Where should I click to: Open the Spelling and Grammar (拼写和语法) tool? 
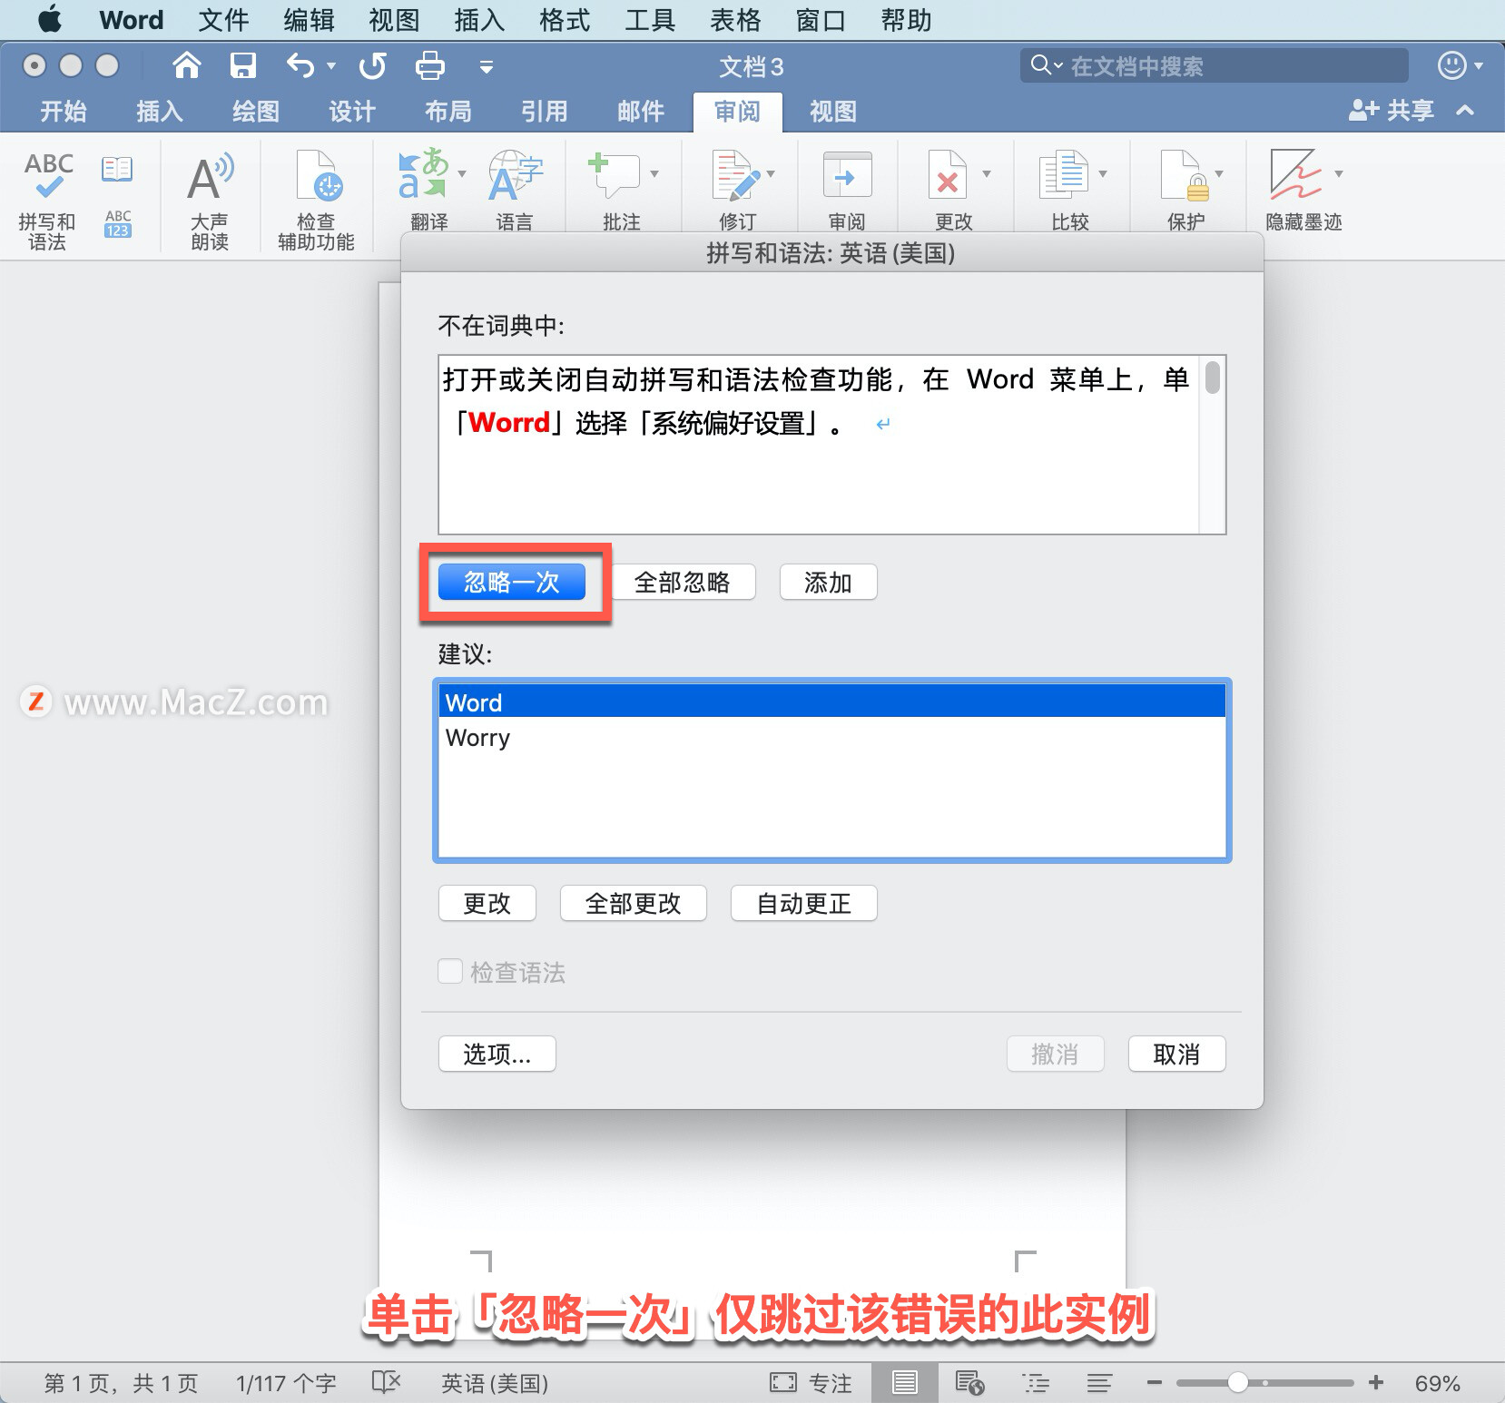click(48, 199)
